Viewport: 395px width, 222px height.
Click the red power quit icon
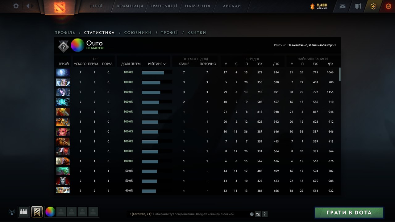click(x=389, y=6)
